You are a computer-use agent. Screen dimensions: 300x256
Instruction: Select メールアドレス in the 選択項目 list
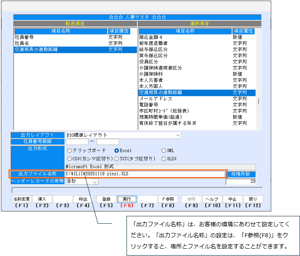point(156,99)
